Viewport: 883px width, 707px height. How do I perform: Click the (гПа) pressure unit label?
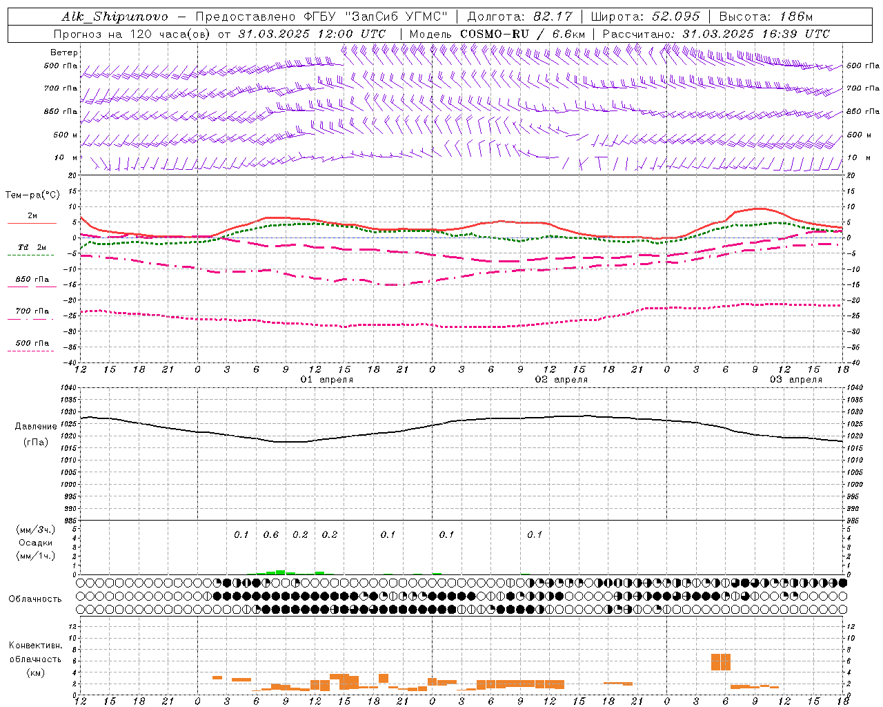coord(36,443)
